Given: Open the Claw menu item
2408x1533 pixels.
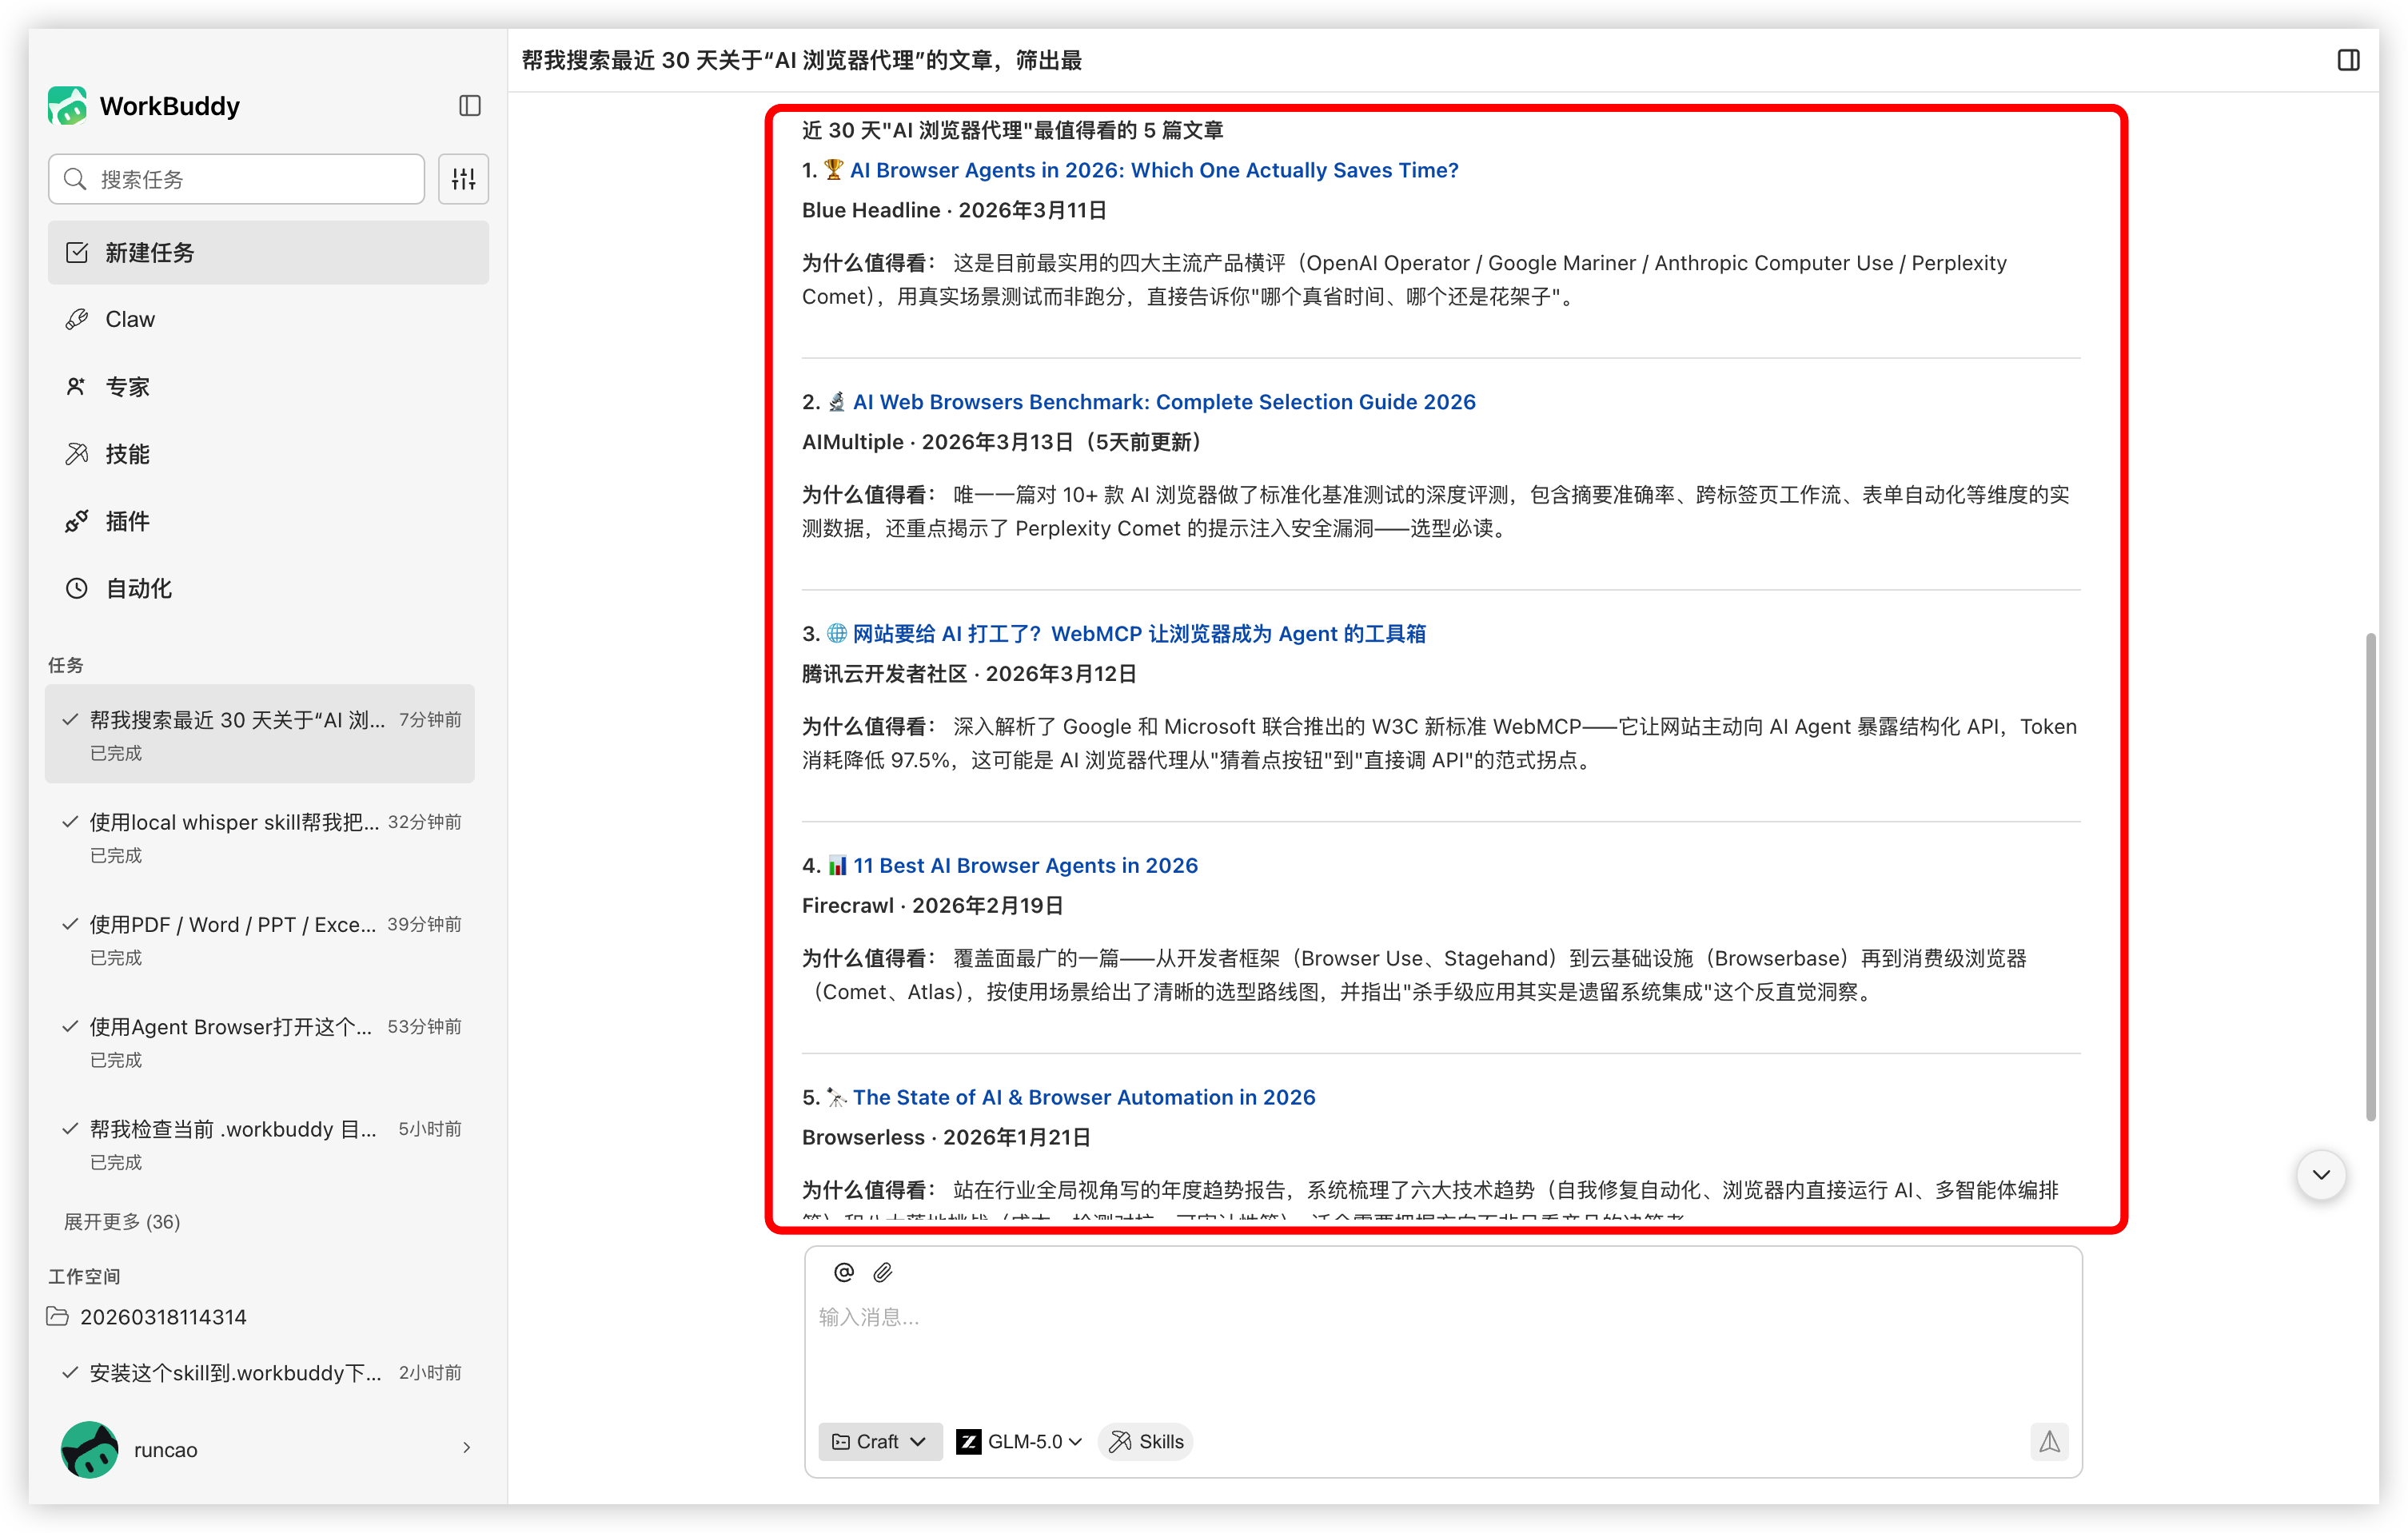Looking at the screenshot, I should click(x=130, y=319).
